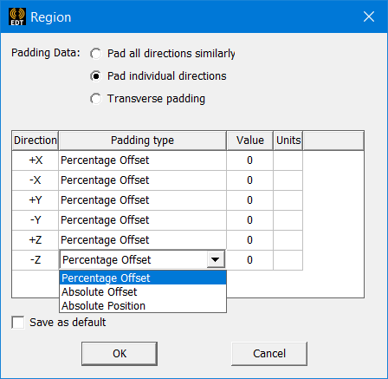Close the Region dialog window
Viewport: 388px width, 379px height.
[369, 16]
